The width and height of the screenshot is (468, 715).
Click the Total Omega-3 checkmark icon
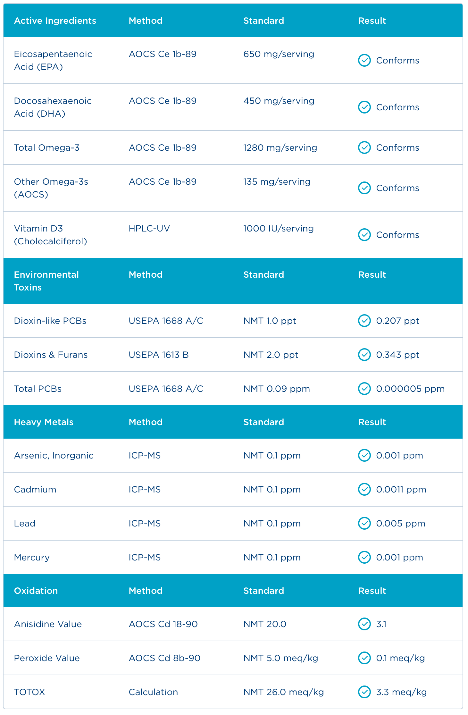[364, 147]
